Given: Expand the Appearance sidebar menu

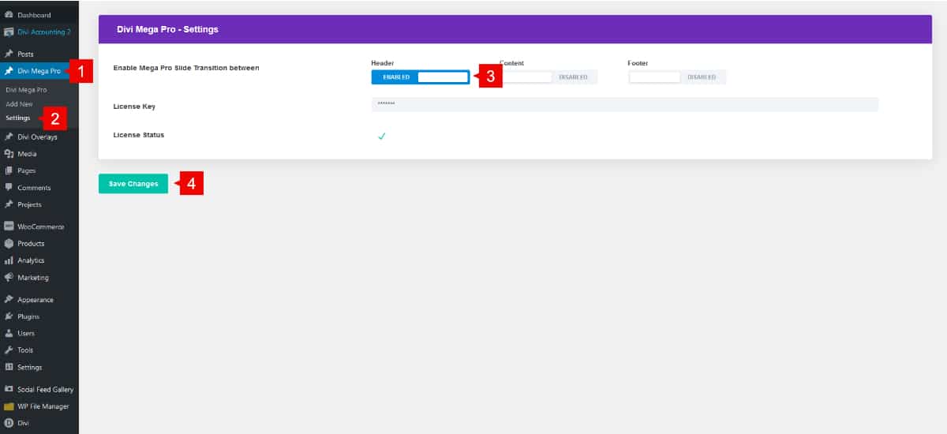Looking at the screenshot, I should coord(36,300).
